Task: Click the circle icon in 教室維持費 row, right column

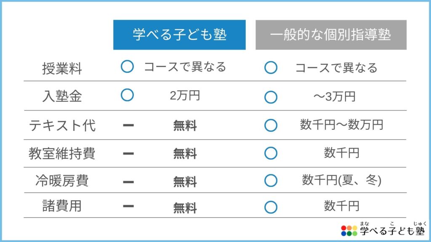Action: [x=271, y=153]
